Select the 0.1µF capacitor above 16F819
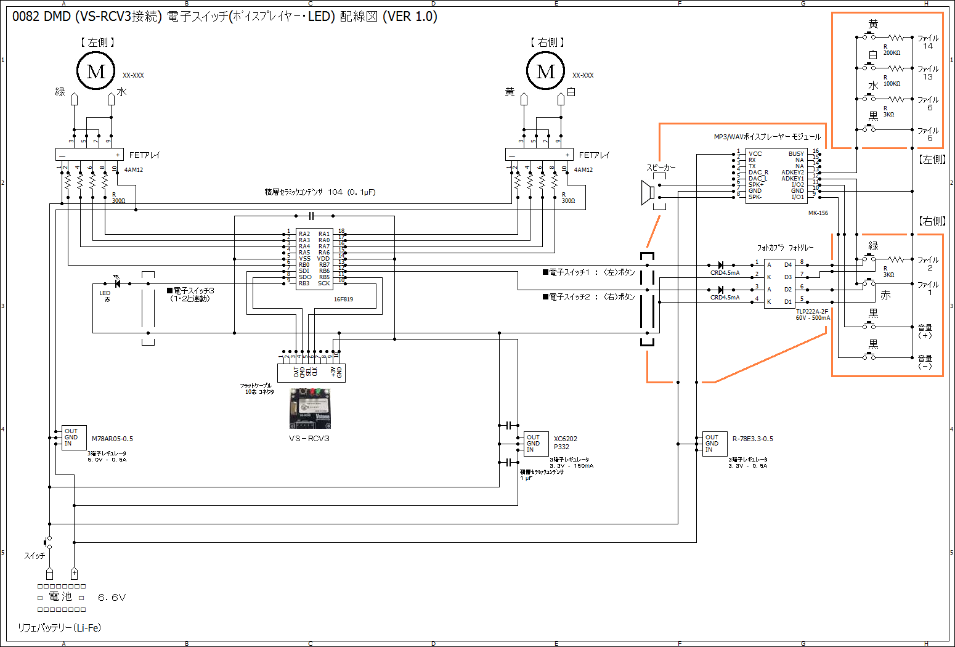Viewport: 955px width, 647px height. click(311, 216)
